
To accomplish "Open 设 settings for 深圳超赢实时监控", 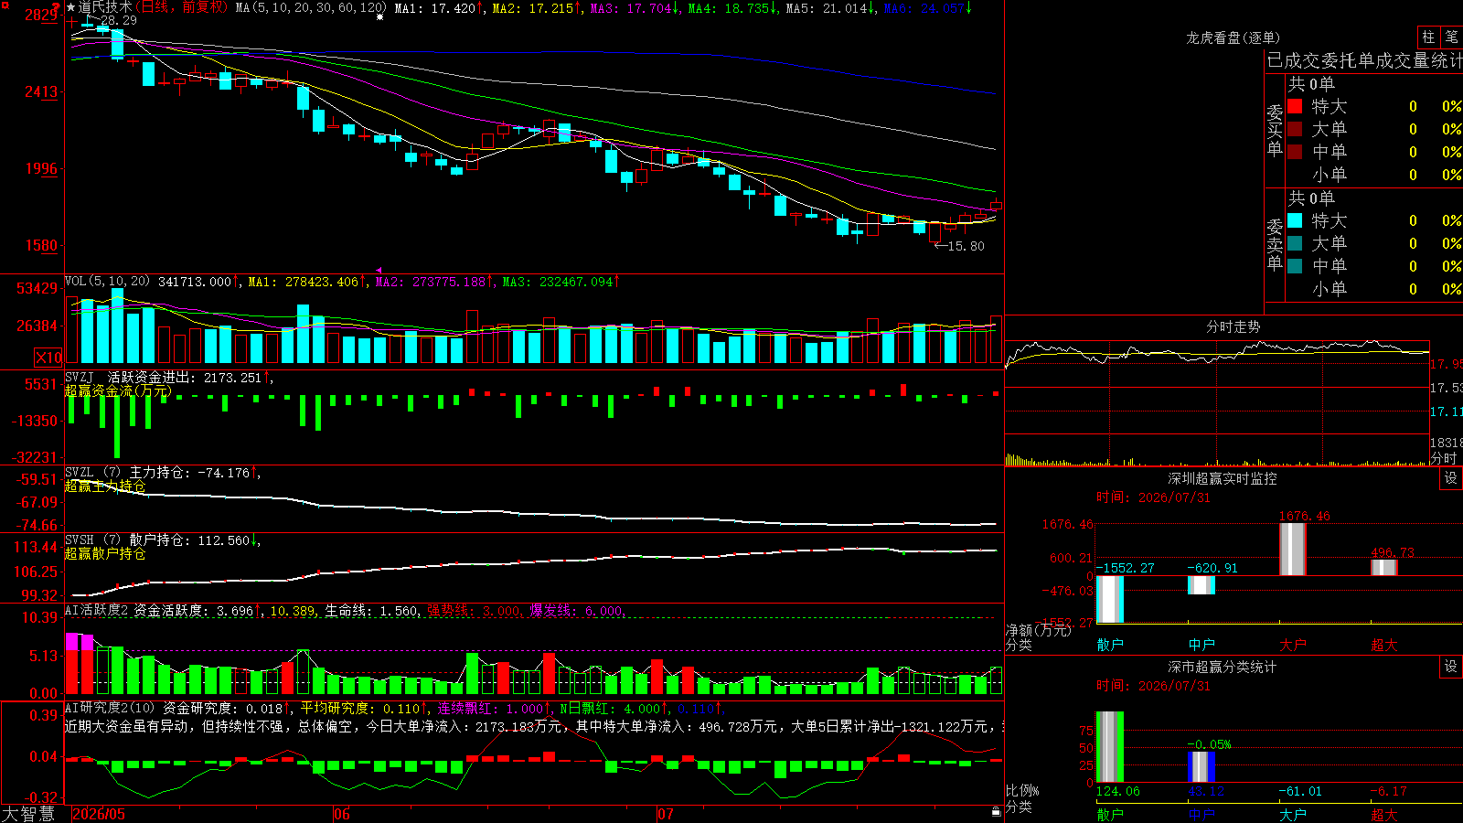I will pyautogui.click(x=1451, y=478).
